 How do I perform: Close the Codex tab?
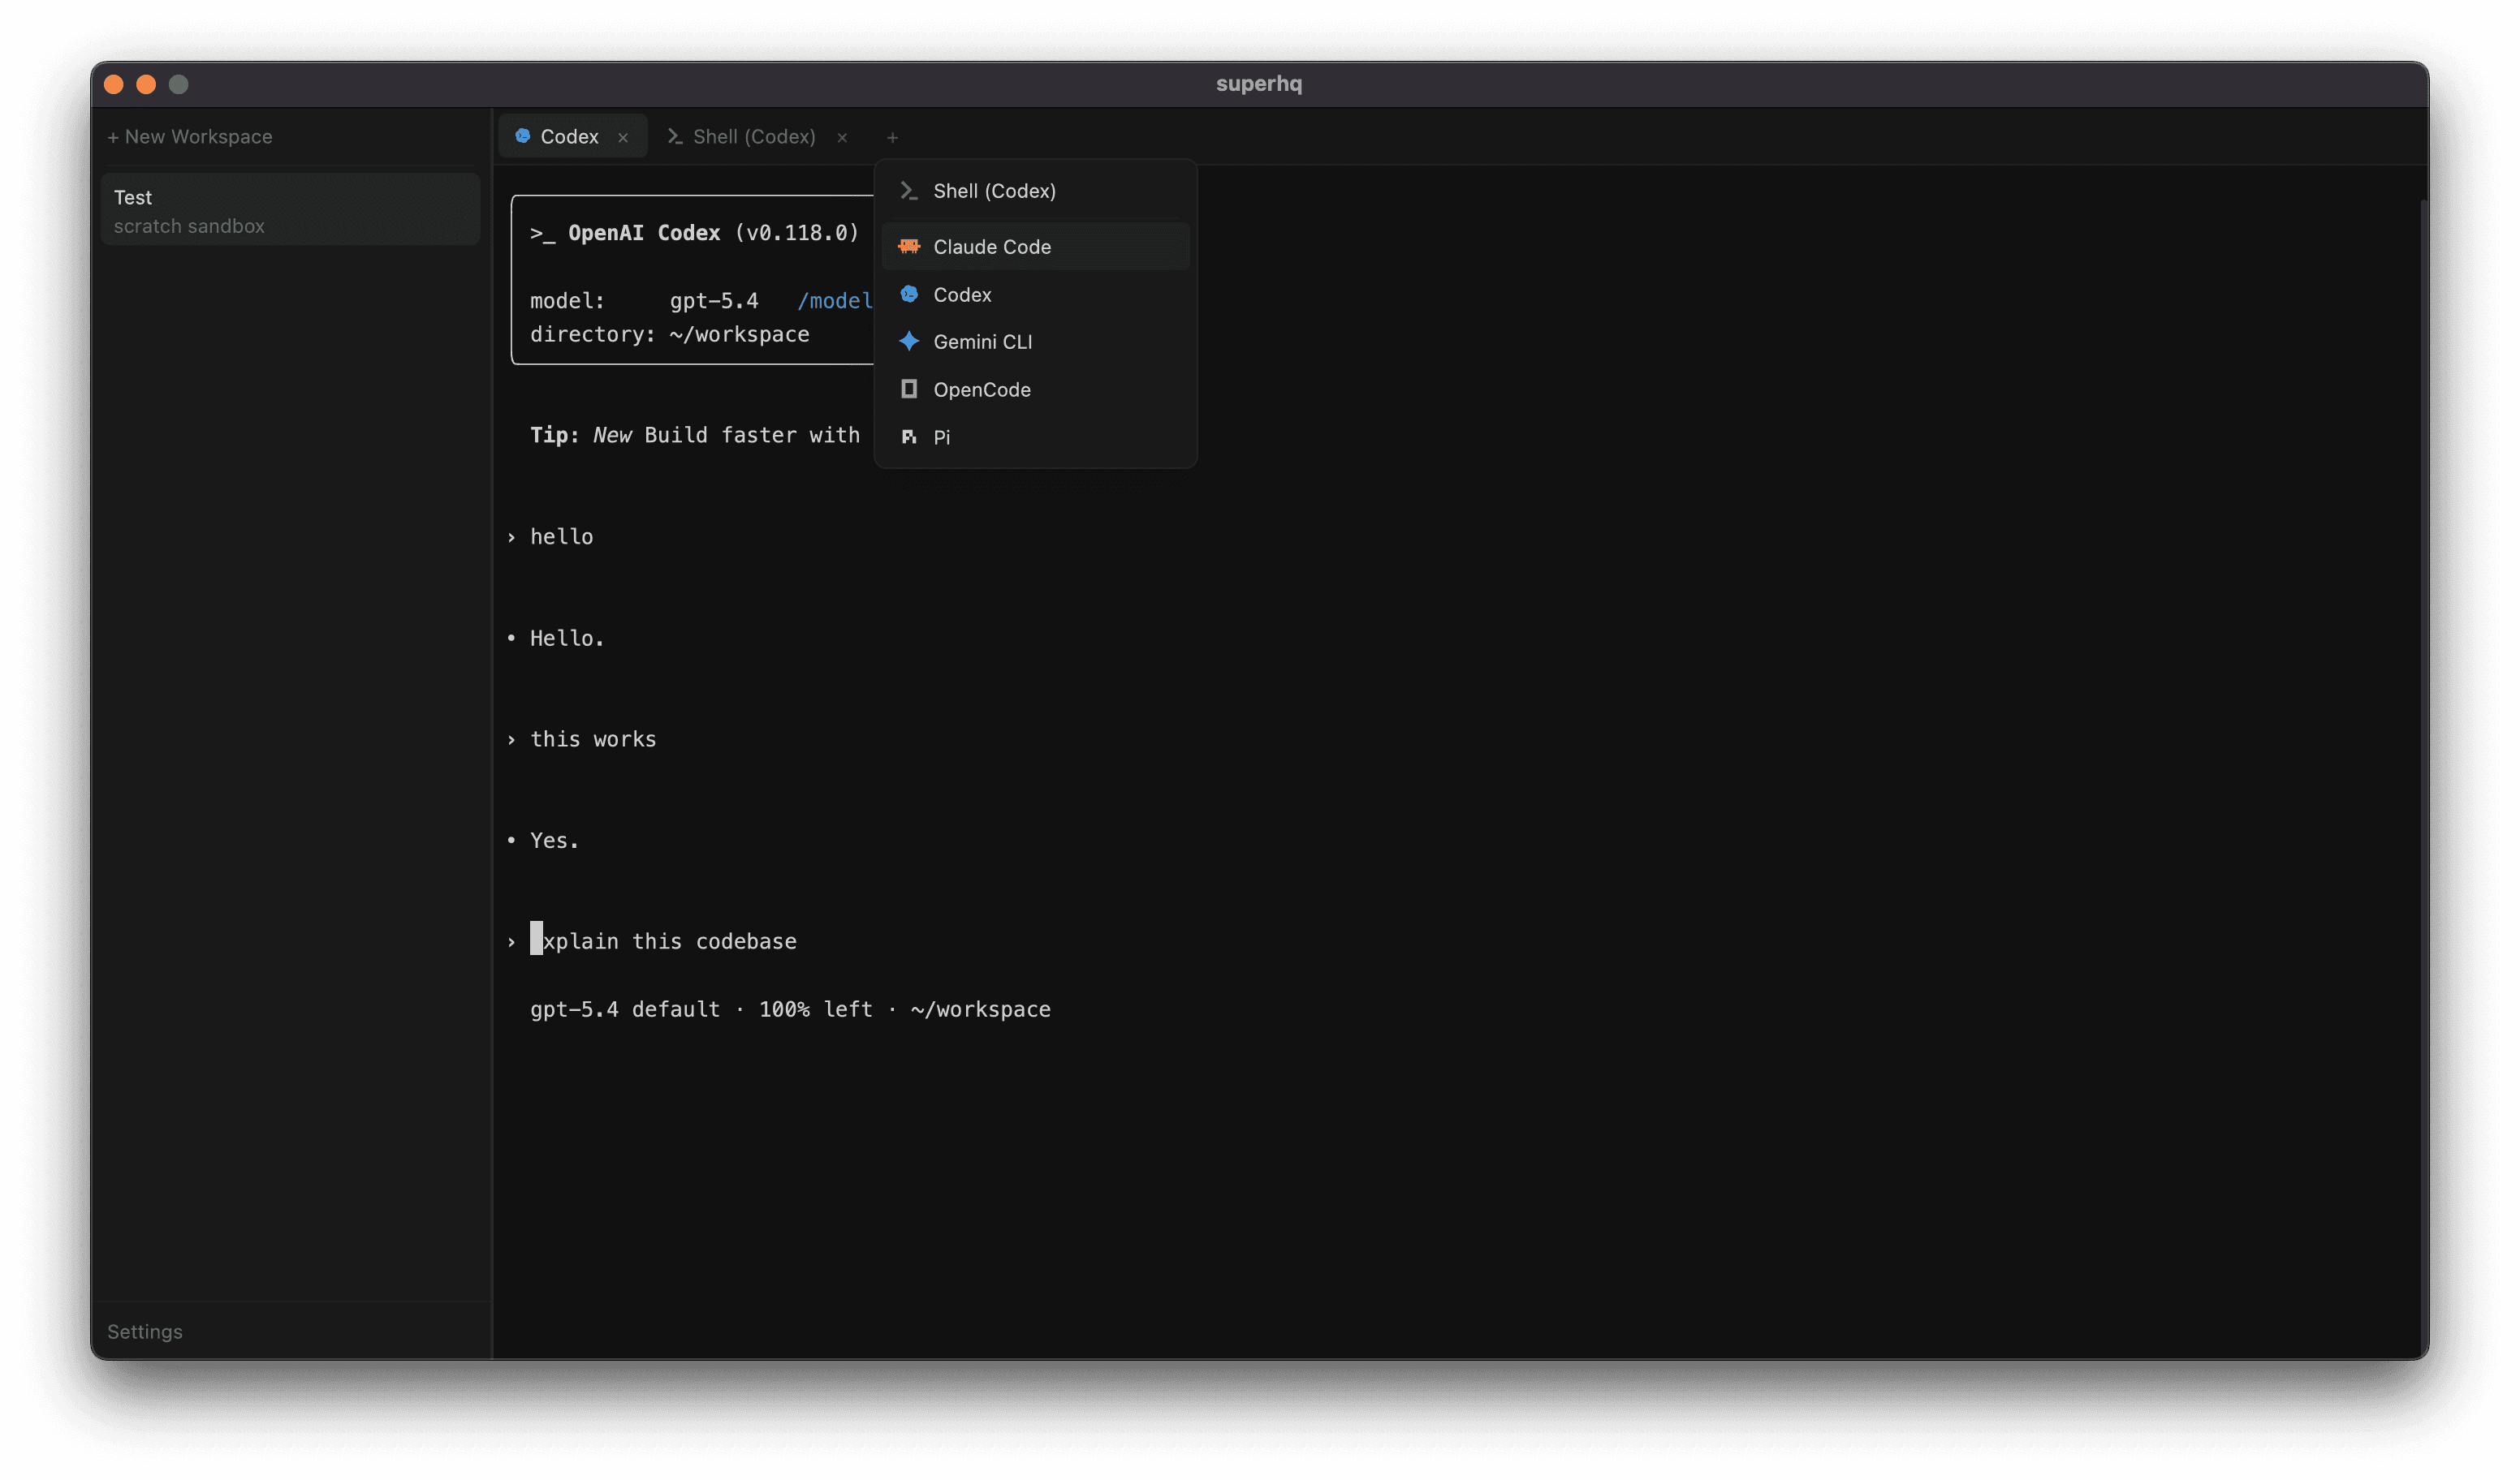pyautogui.click(x=623, y=138)
